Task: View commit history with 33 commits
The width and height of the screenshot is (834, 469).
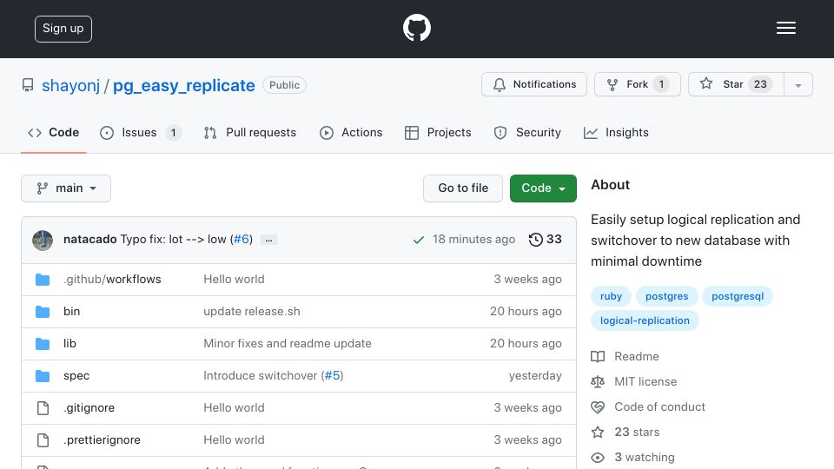Action: (x=546, y=240)
